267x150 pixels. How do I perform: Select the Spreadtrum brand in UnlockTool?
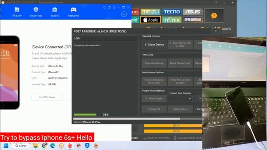click(193, 20)
